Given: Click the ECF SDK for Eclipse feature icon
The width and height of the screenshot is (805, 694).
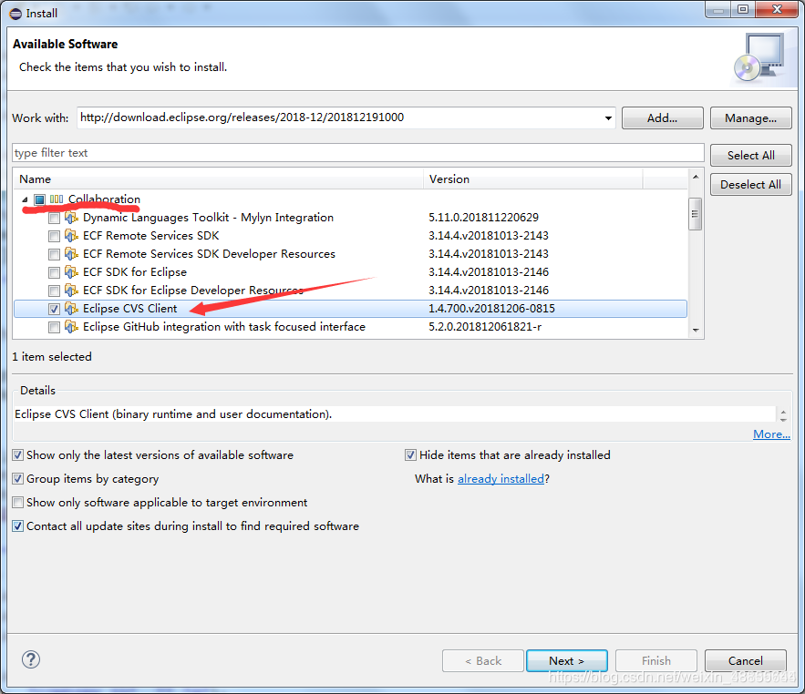Looking at the screenshot, I should 71,272.
